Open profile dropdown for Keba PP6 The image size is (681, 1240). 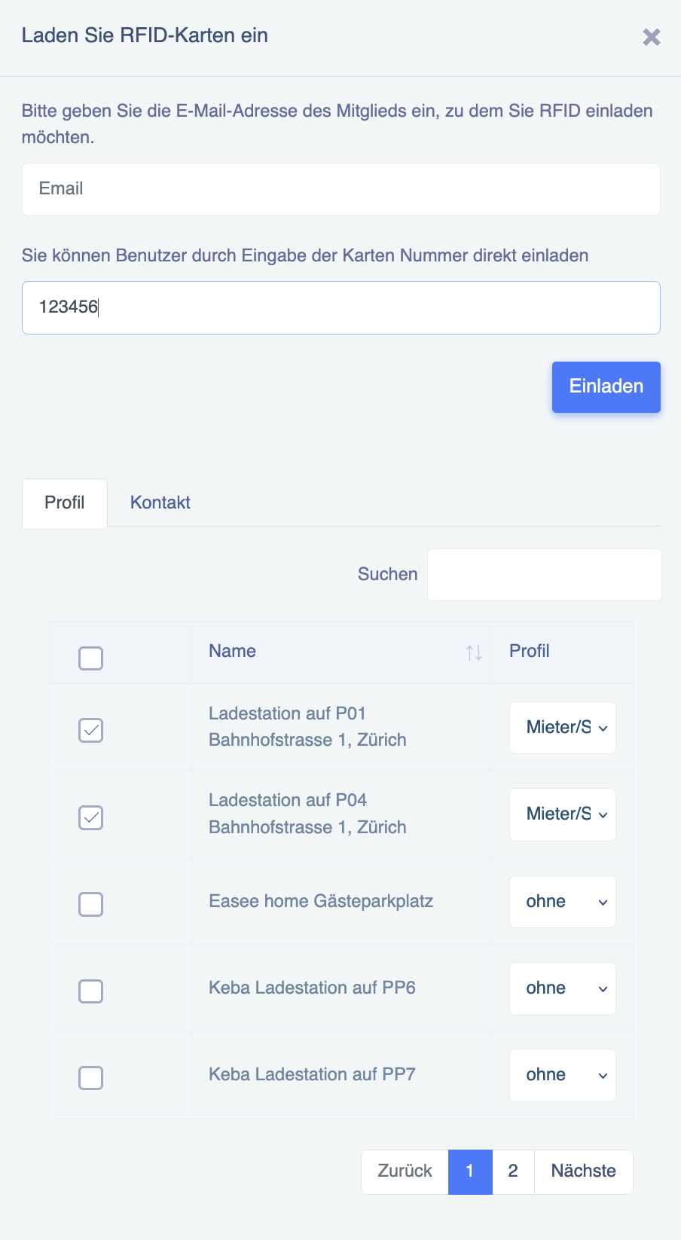563,988
